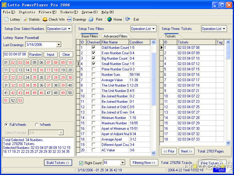234x175 pixels.
Task: Open the File menu
Action: coord(9,12)
